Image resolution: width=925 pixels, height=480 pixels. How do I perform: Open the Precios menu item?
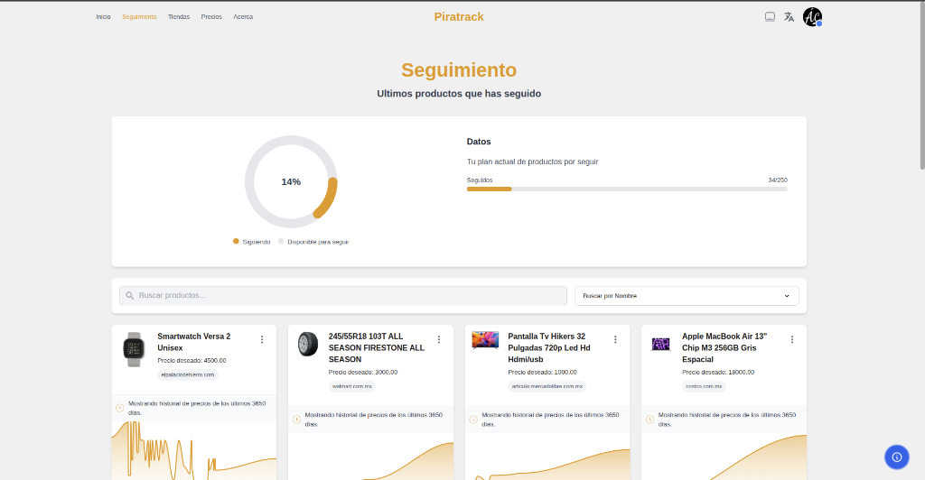coord(211,17)
